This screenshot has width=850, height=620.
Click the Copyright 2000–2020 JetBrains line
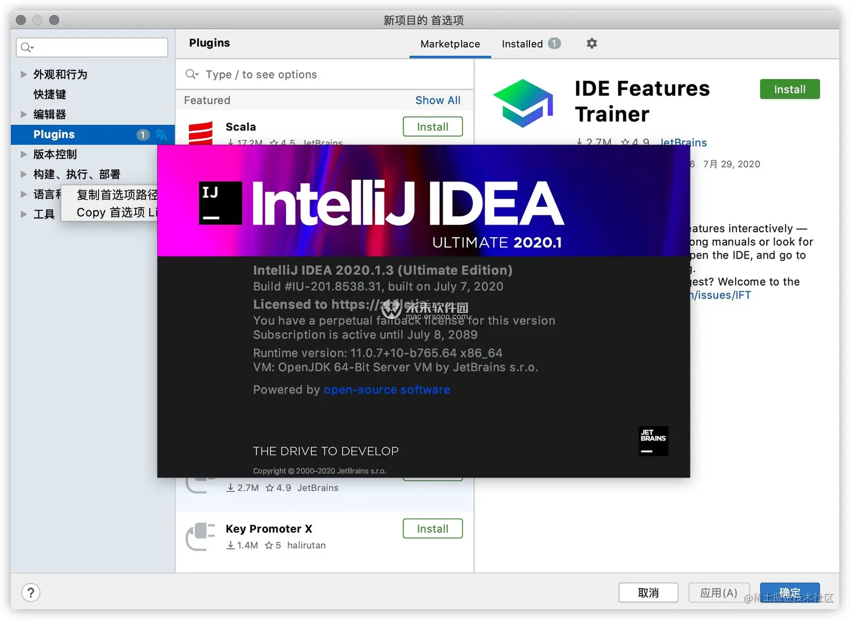point(319,471)
